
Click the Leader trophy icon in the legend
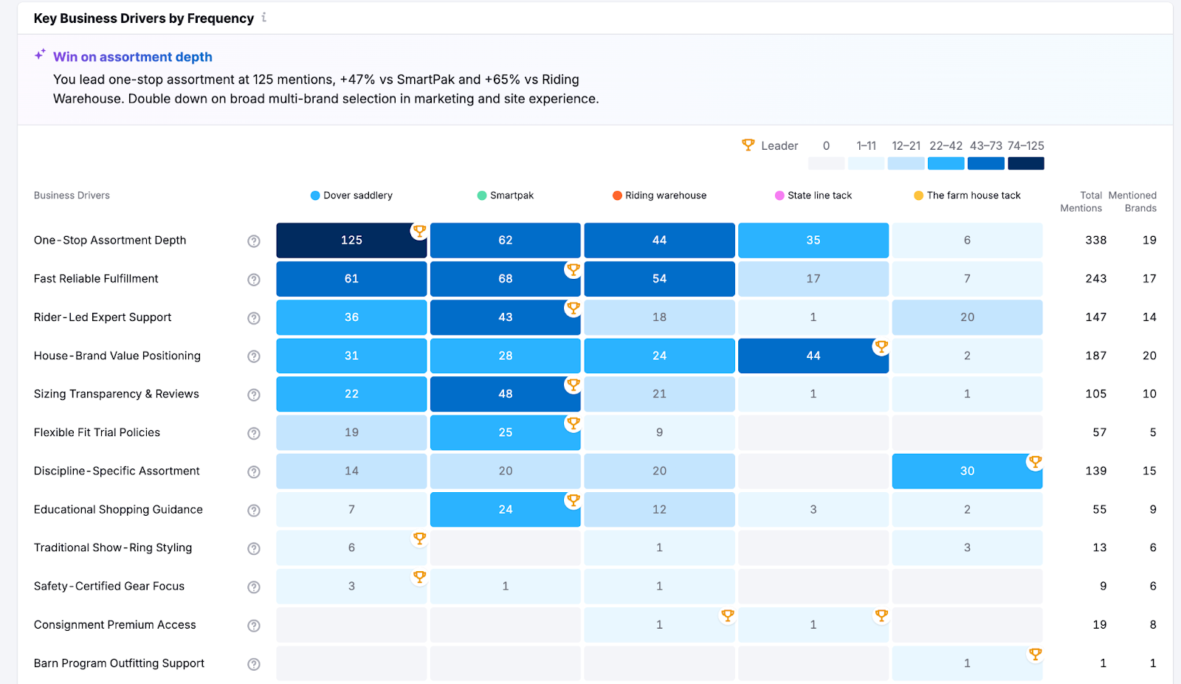748,145
